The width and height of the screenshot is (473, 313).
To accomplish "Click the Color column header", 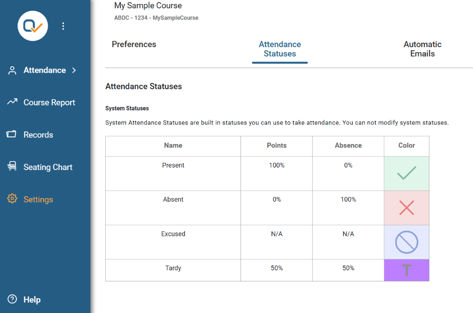I will (x=407, y=145).
